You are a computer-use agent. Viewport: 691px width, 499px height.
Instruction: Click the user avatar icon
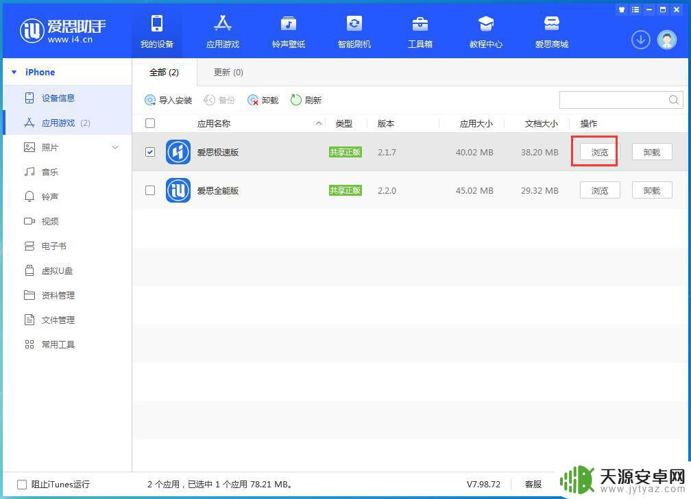click(667, 40)
